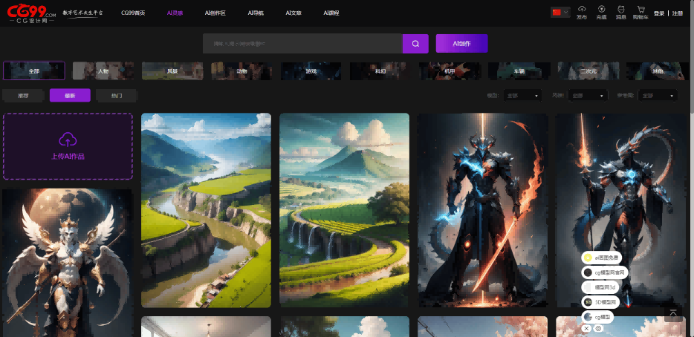The width and height of the screenshot is (694, 337).
Task: Go to the AI课程 nav tab
Action: [x=332, y=13]
